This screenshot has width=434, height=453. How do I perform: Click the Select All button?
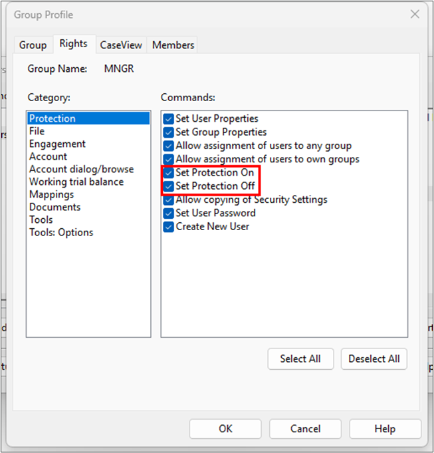coord(300,359)
